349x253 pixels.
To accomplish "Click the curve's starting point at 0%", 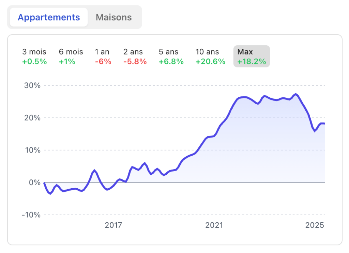I will [x=44, y=183].
